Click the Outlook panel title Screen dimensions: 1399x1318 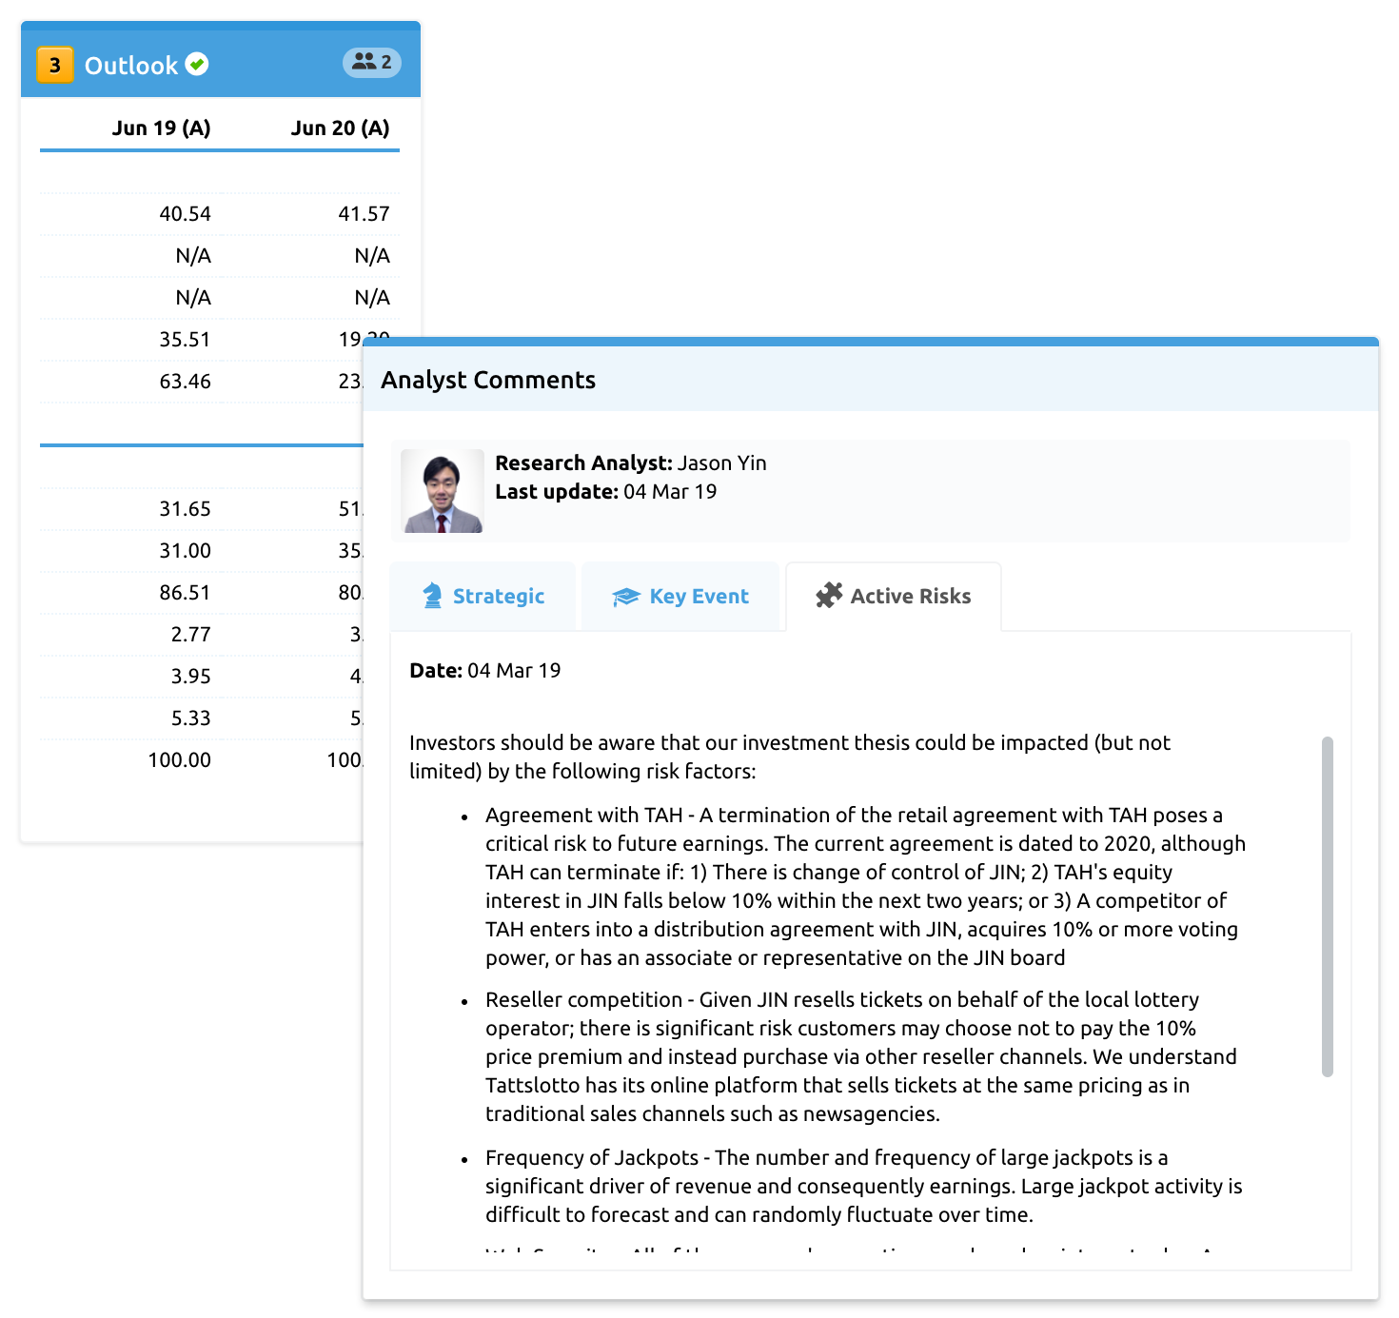131,65
